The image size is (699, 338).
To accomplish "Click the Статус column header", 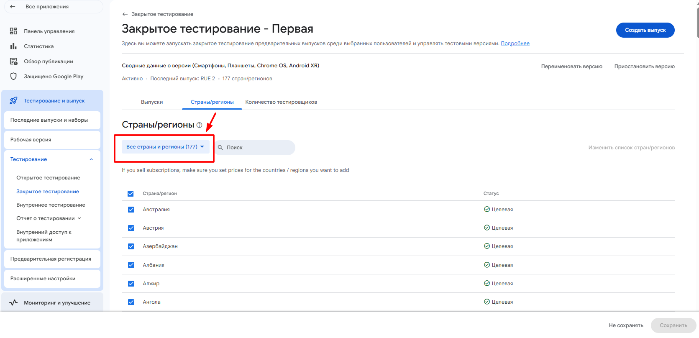I will pos(491,194).
